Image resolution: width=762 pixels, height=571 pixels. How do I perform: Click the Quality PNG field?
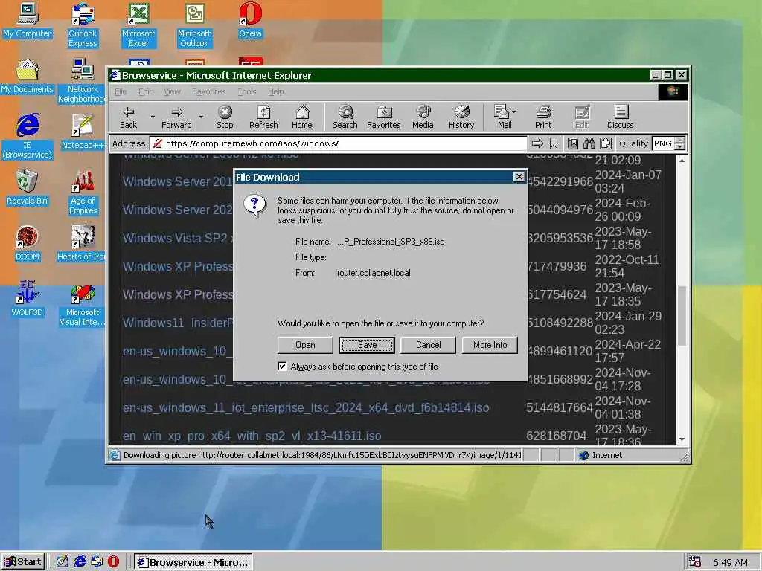[x=663, y=143]
